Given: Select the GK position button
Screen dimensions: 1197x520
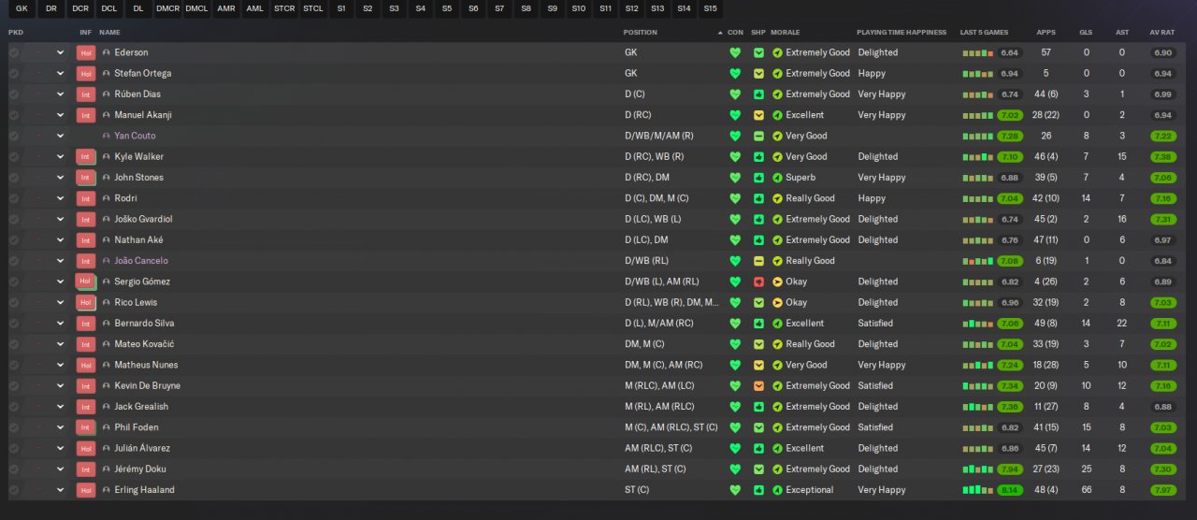Looking at the screenshot, I should click(22, 8).
